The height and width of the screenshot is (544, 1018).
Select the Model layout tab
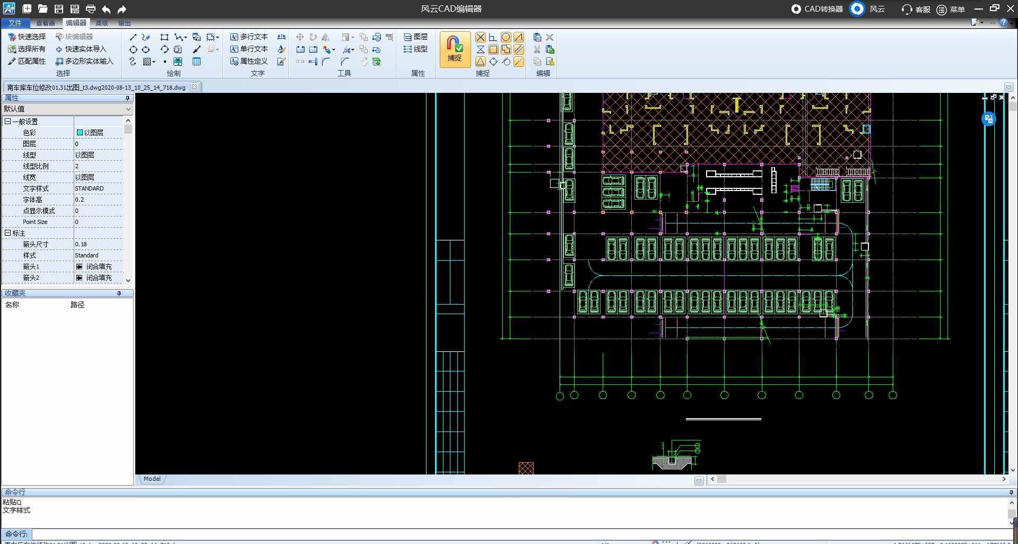(x=152, y=479)
